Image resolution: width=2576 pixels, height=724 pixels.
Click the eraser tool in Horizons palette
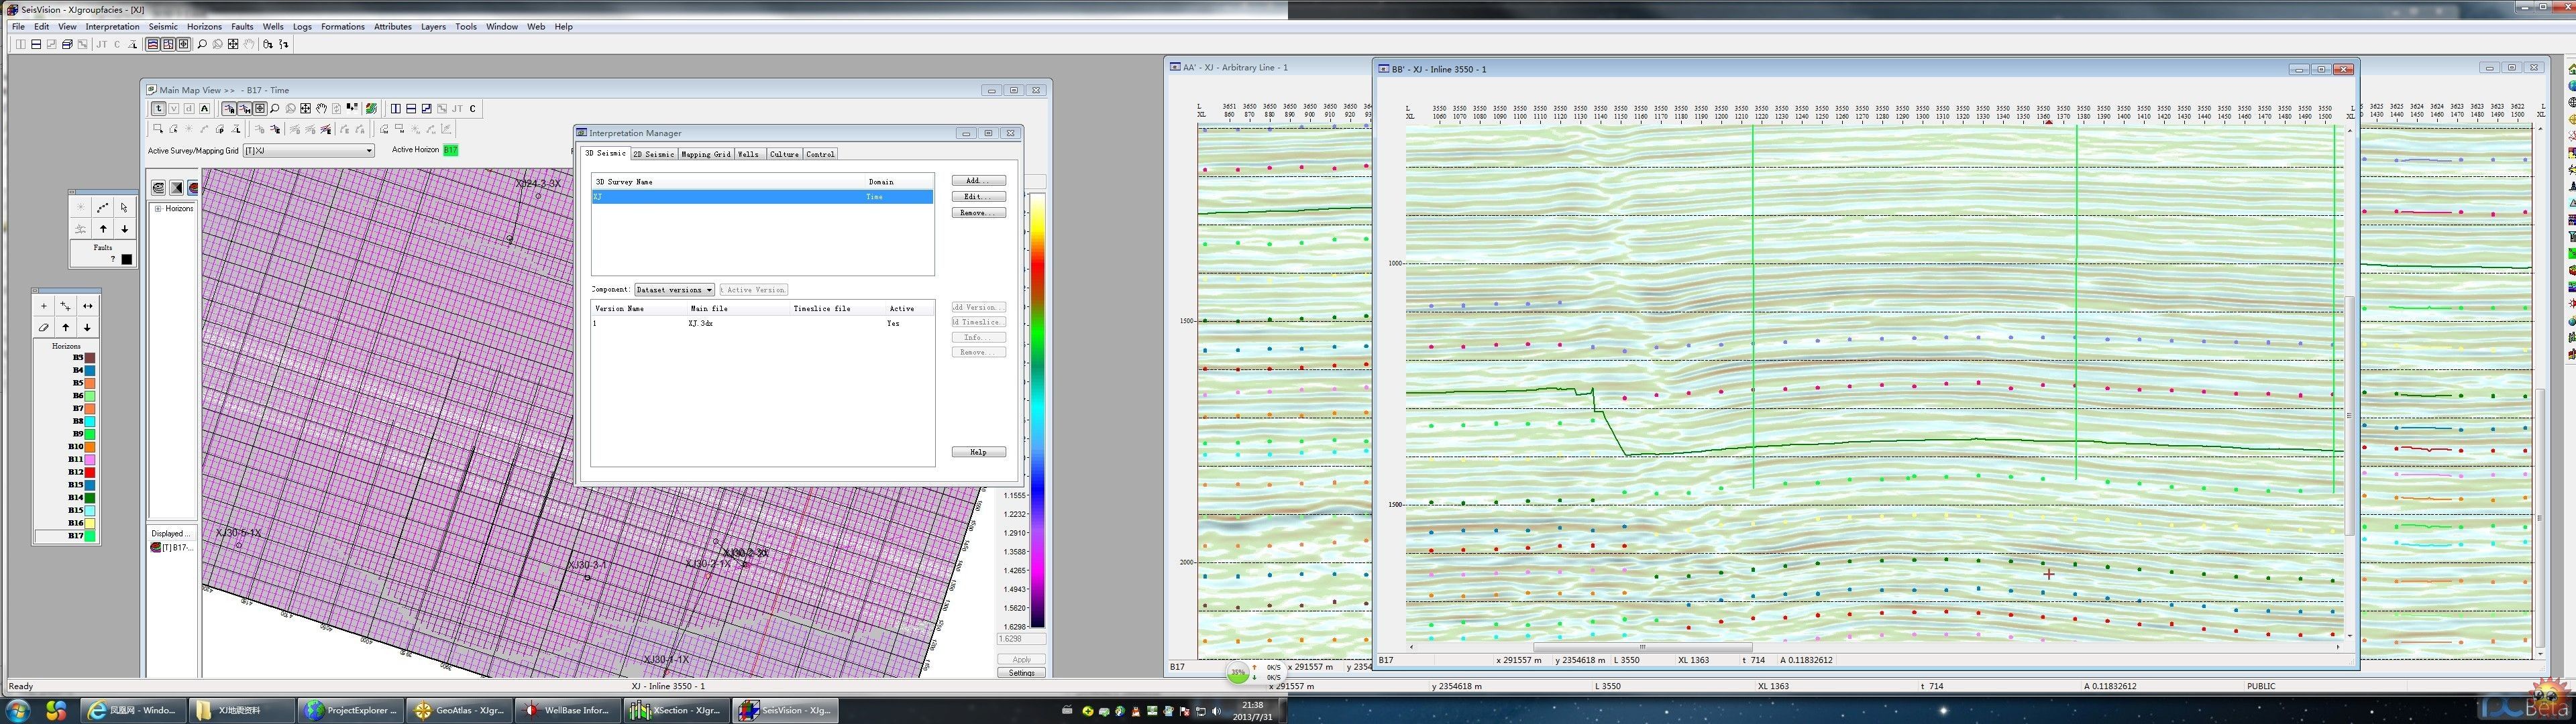pos(44,327)
